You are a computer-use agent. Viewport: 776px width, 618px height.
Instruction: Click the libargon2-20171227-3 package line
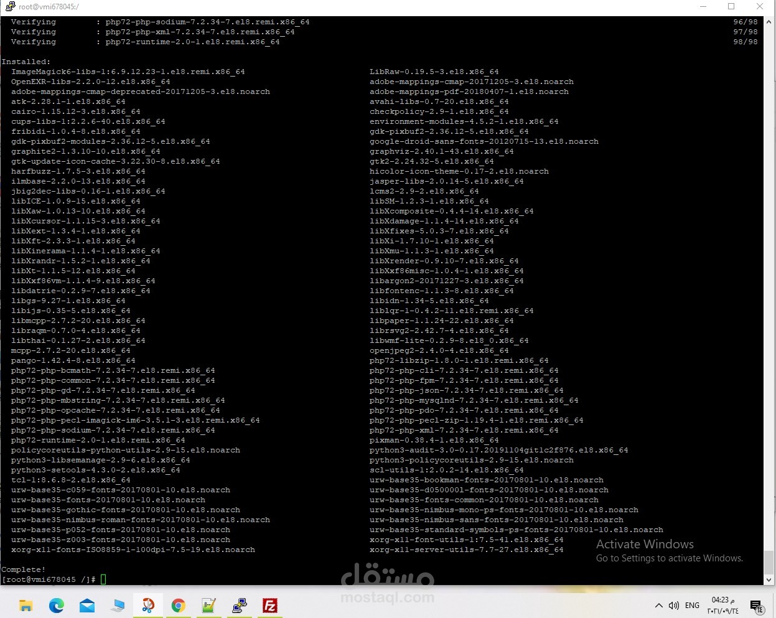pos(447,281)
